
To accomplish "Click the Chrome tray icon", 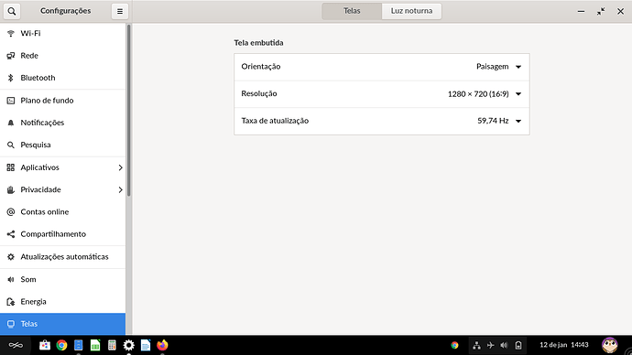I will 454,345.
